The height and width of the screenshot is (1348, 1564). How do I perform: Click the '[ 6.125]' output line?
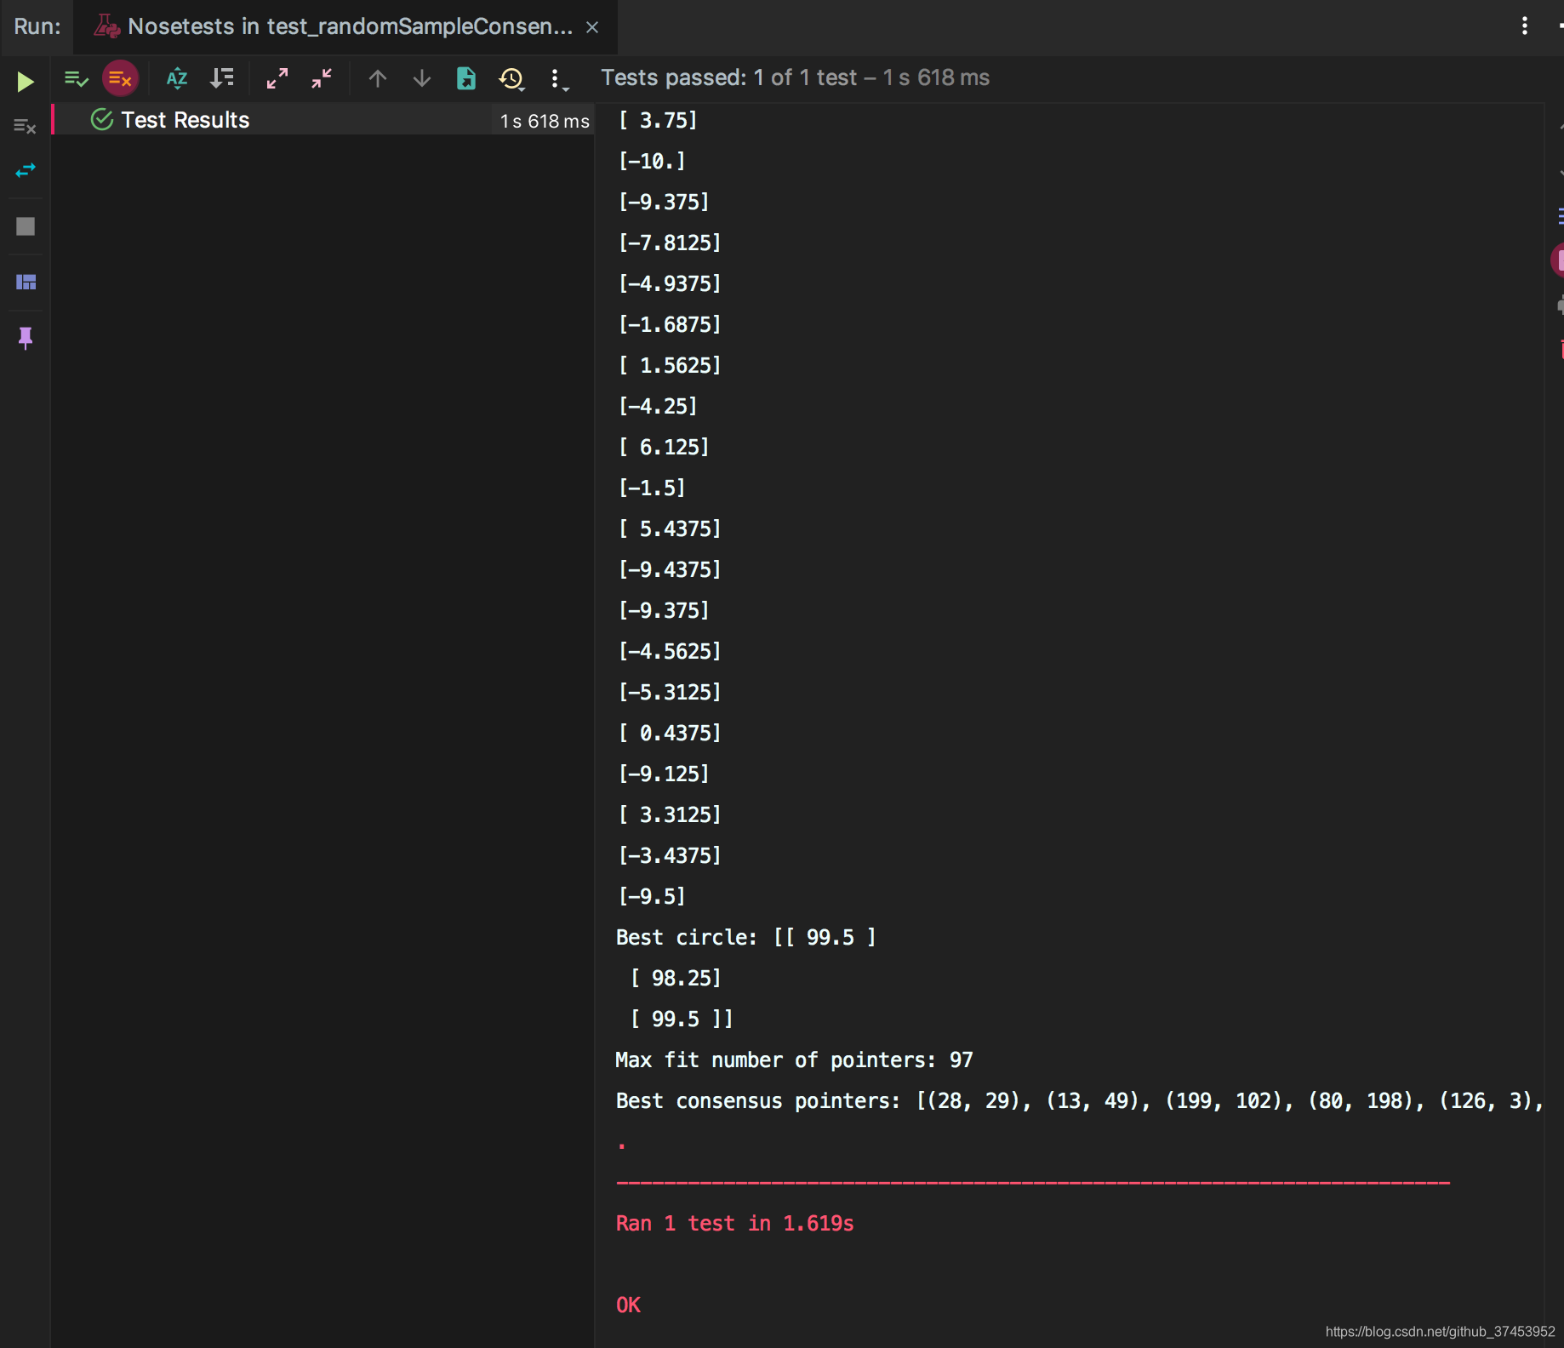click(664, 448)
